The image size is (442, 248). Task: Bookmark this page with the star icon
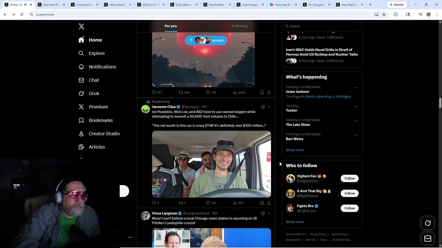[x=384, y=14]
